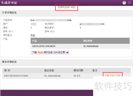
Task: Click 锁定类型 header in product table
Action: pos(88,41)
